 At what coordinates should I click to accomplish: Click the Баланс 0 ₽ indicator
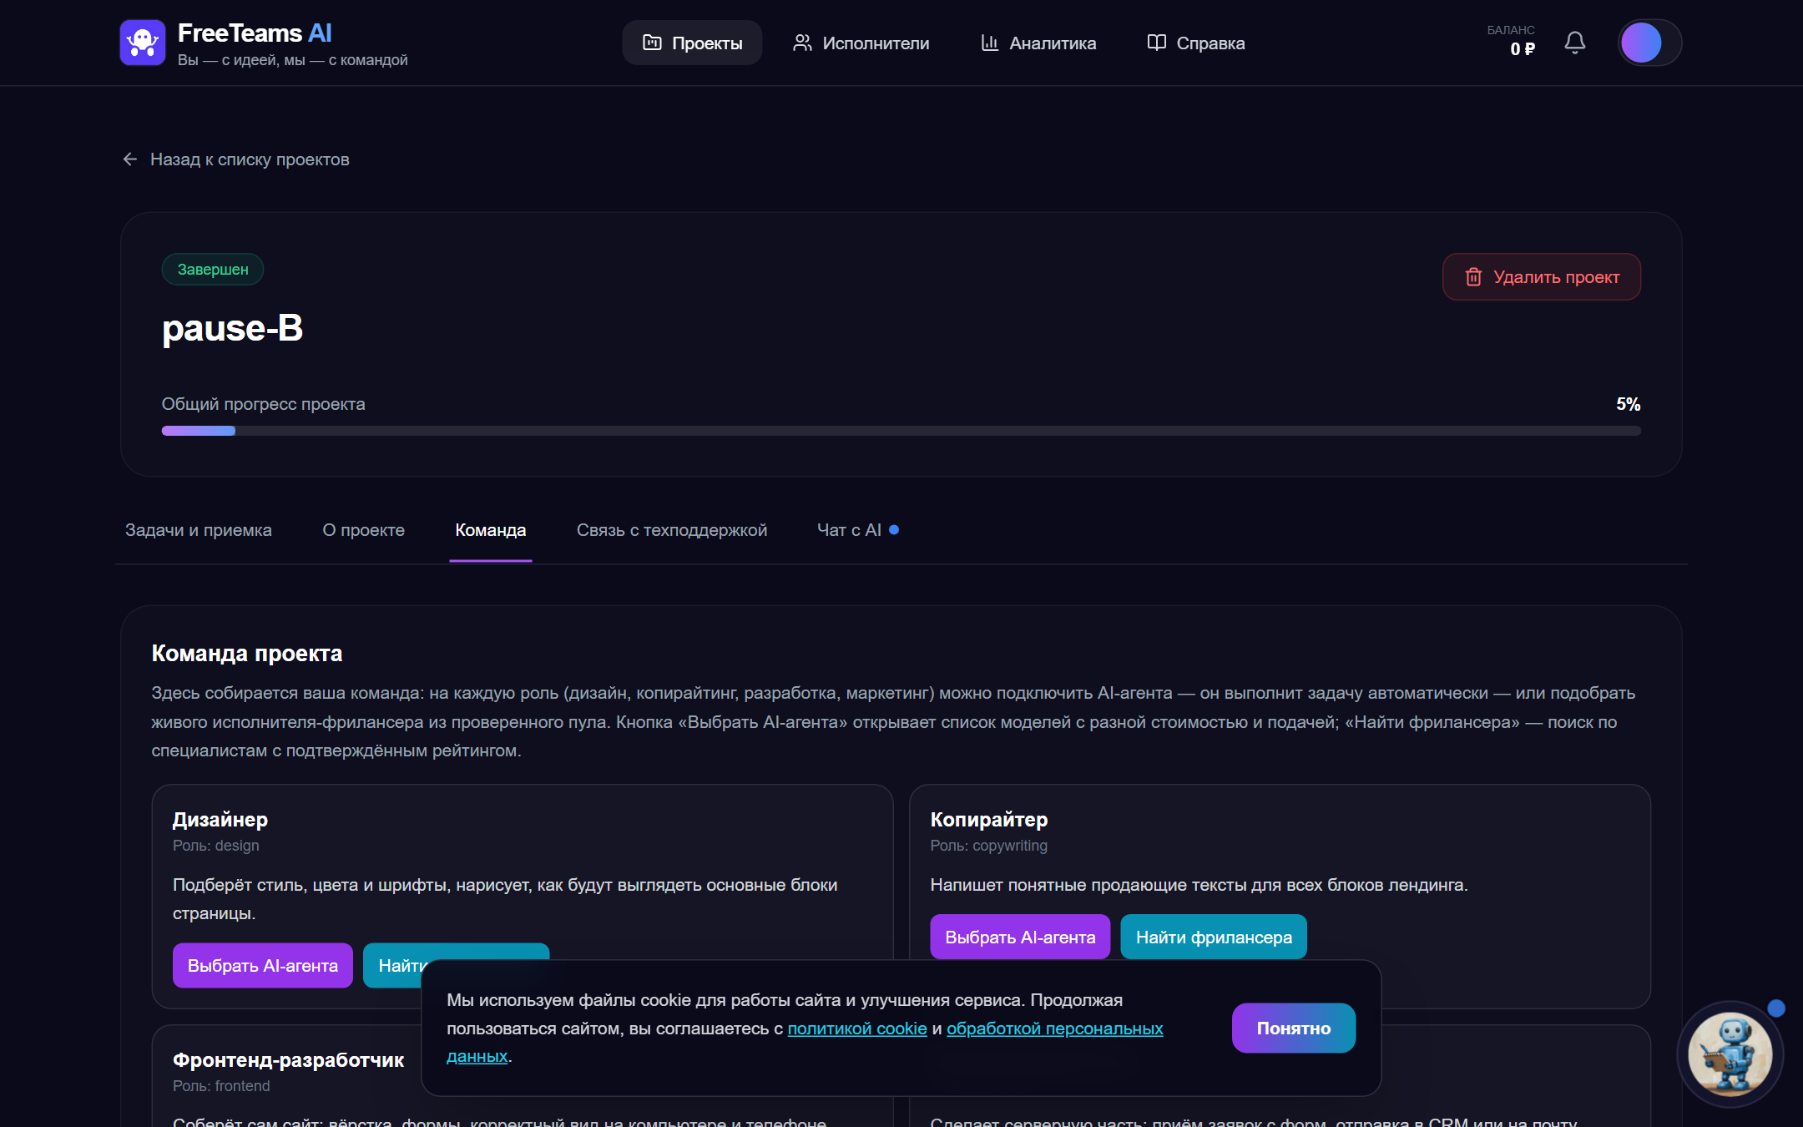tap(1512, 41)
